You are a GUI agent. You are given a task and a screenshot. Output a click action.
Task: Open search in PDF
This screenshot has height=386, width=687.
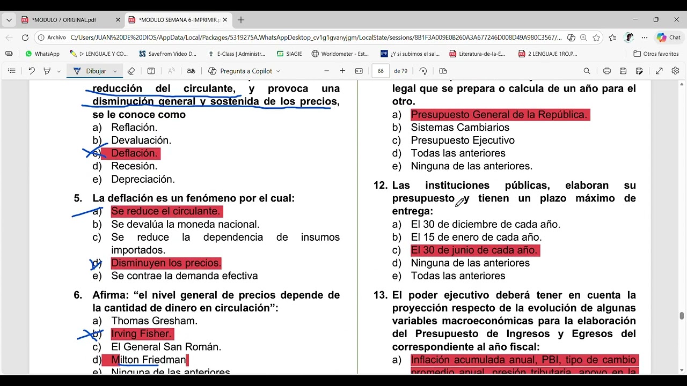587,71
